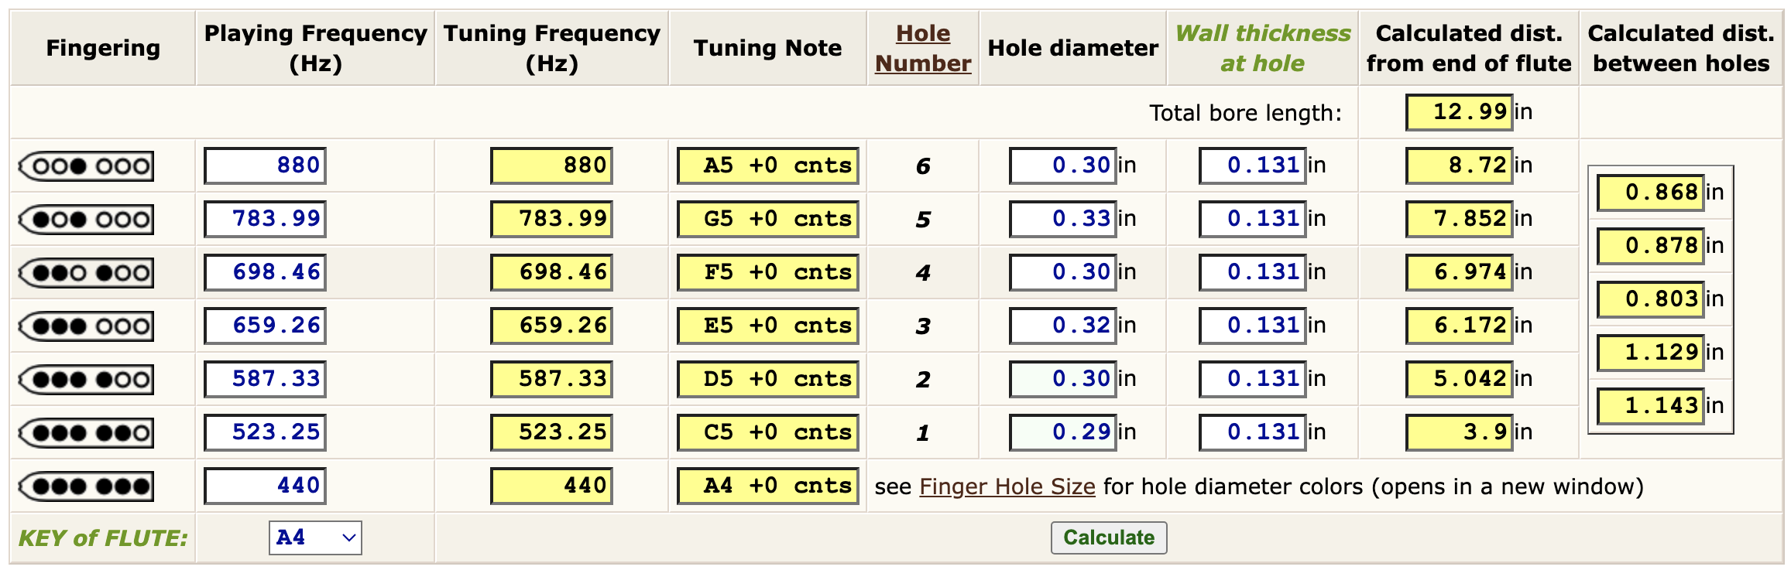
Task: Click hole 3 wall thickness field
Action: [1252, 326]
